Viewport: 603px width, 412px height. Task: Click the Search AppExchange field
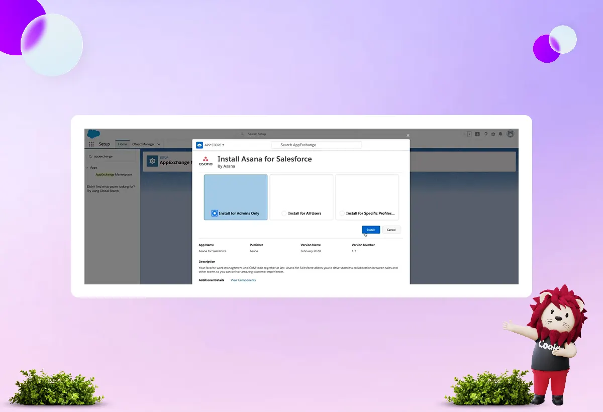coord(317,145)
